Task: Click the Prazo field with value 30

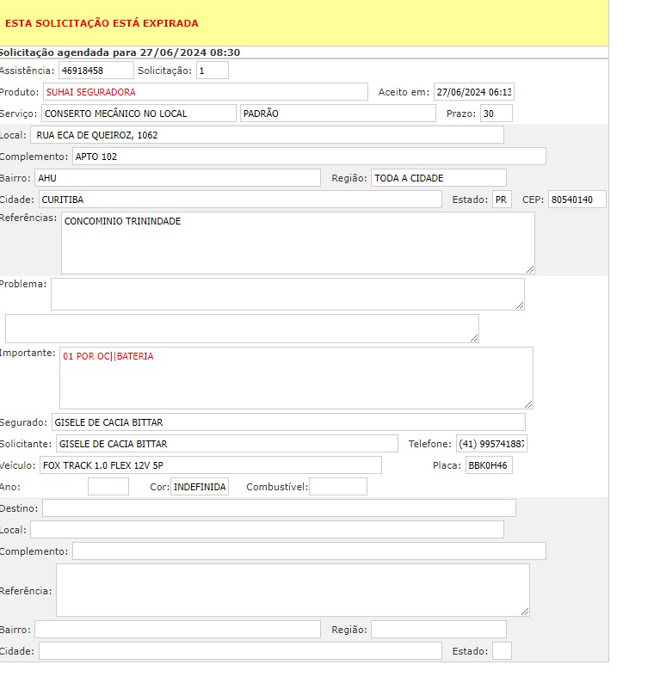Action: pyautogui.click(x=496, y=114)
